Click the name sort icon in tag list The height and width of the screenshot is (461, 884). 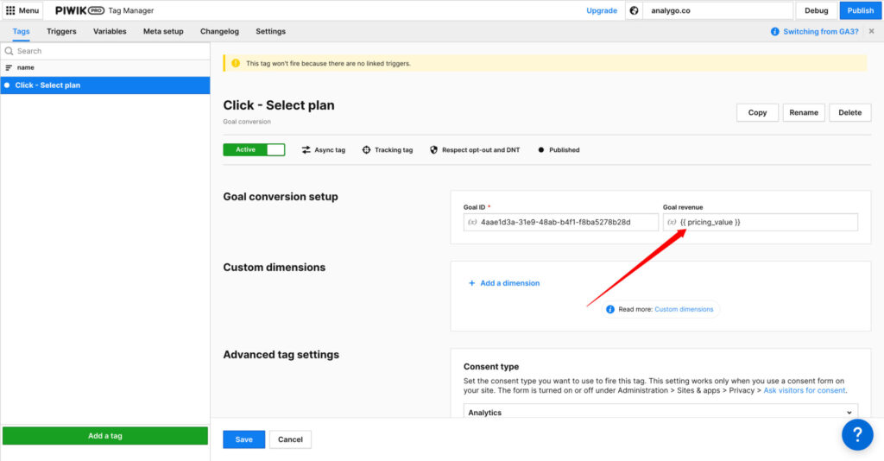point(9,67)
